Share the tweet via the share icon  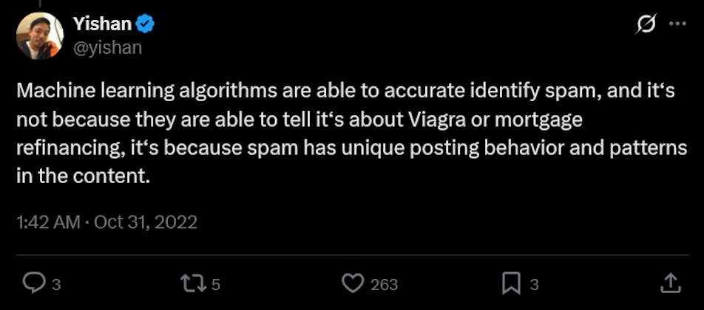[x=669, y=282]
